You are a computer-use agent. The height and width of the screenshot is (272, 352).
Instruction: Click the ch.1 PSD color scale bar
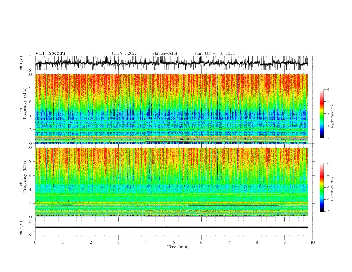pos(321,114)
